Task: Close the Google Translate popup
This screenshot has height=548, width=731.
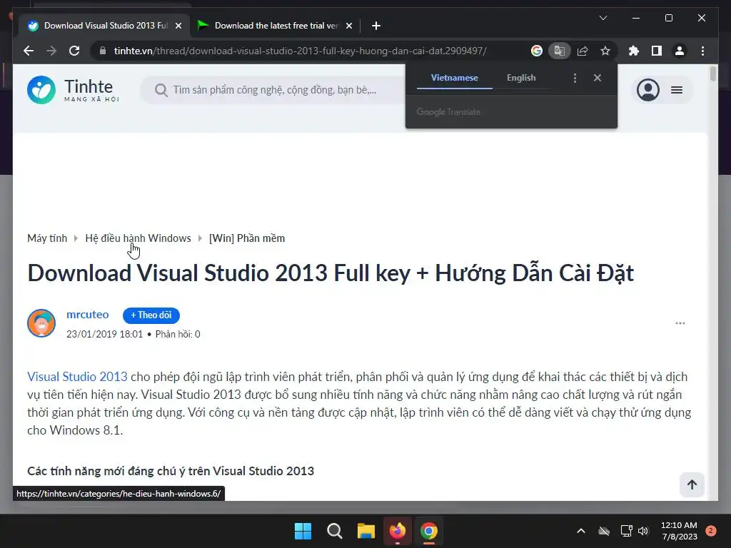Action: coord(598,78)
